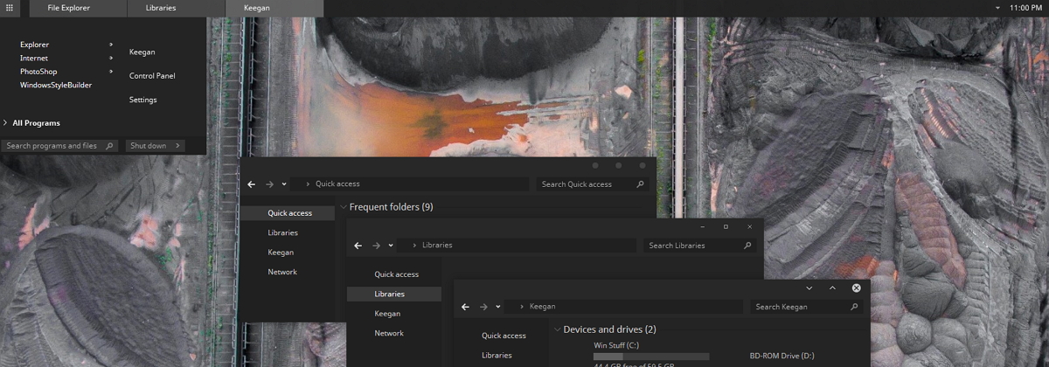
Task: Open Internet in start menu
Action: (x=34, y=58)
